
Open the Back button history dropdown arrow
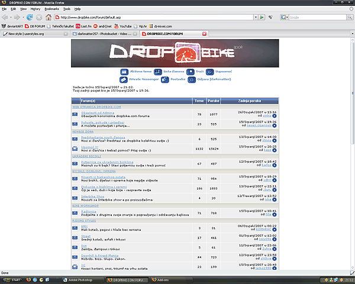[x=11, y=17]
